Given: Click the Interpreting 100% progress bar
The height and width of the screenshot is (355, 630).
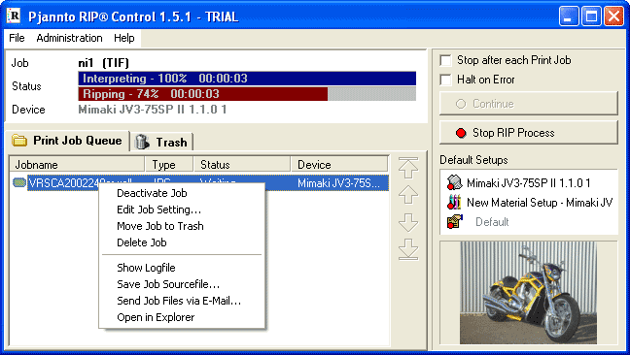Looking at the screenshot, I should coord(247,79).
